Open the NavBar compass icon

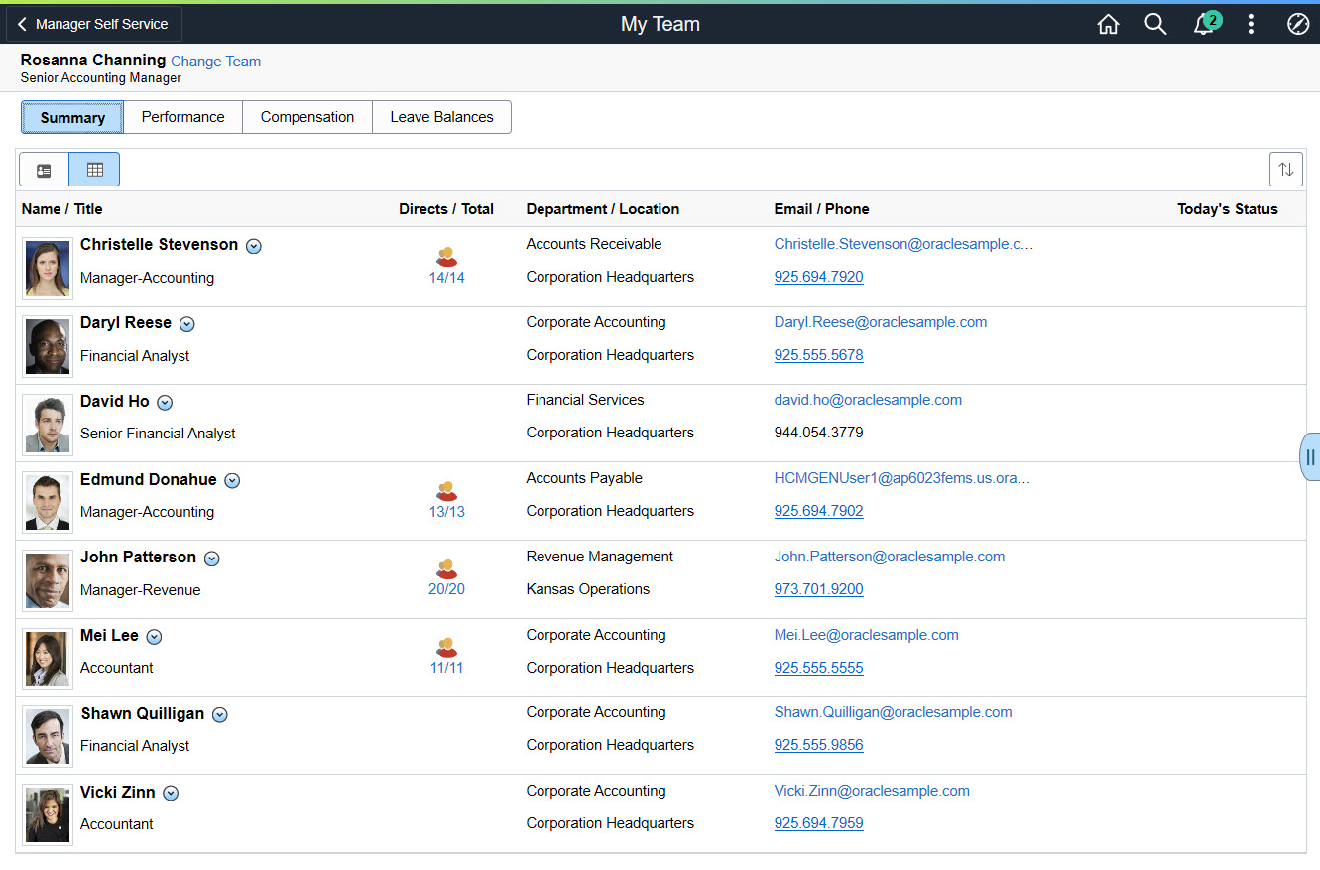pyautogui.click(x=1298, y=25)
